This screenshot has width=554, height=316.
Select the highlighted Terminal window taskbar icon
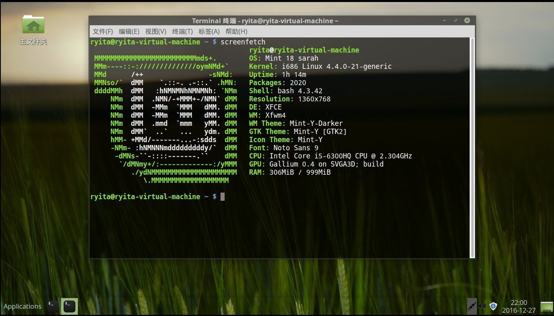pos(69,306)
